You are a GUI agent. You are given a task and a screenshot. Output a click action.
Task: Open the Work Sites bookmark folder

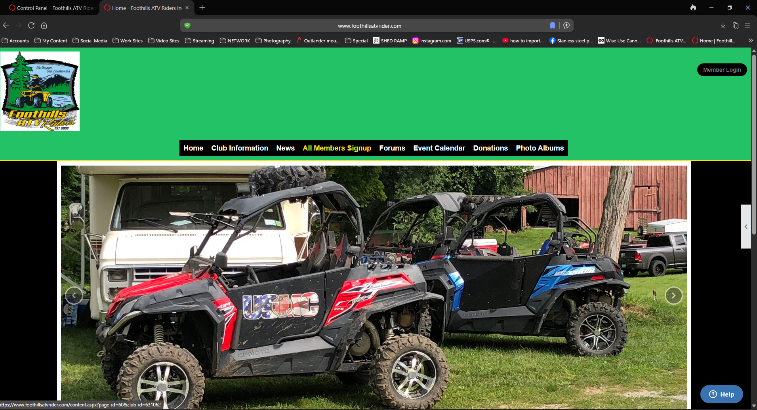(x=128, y=40)
